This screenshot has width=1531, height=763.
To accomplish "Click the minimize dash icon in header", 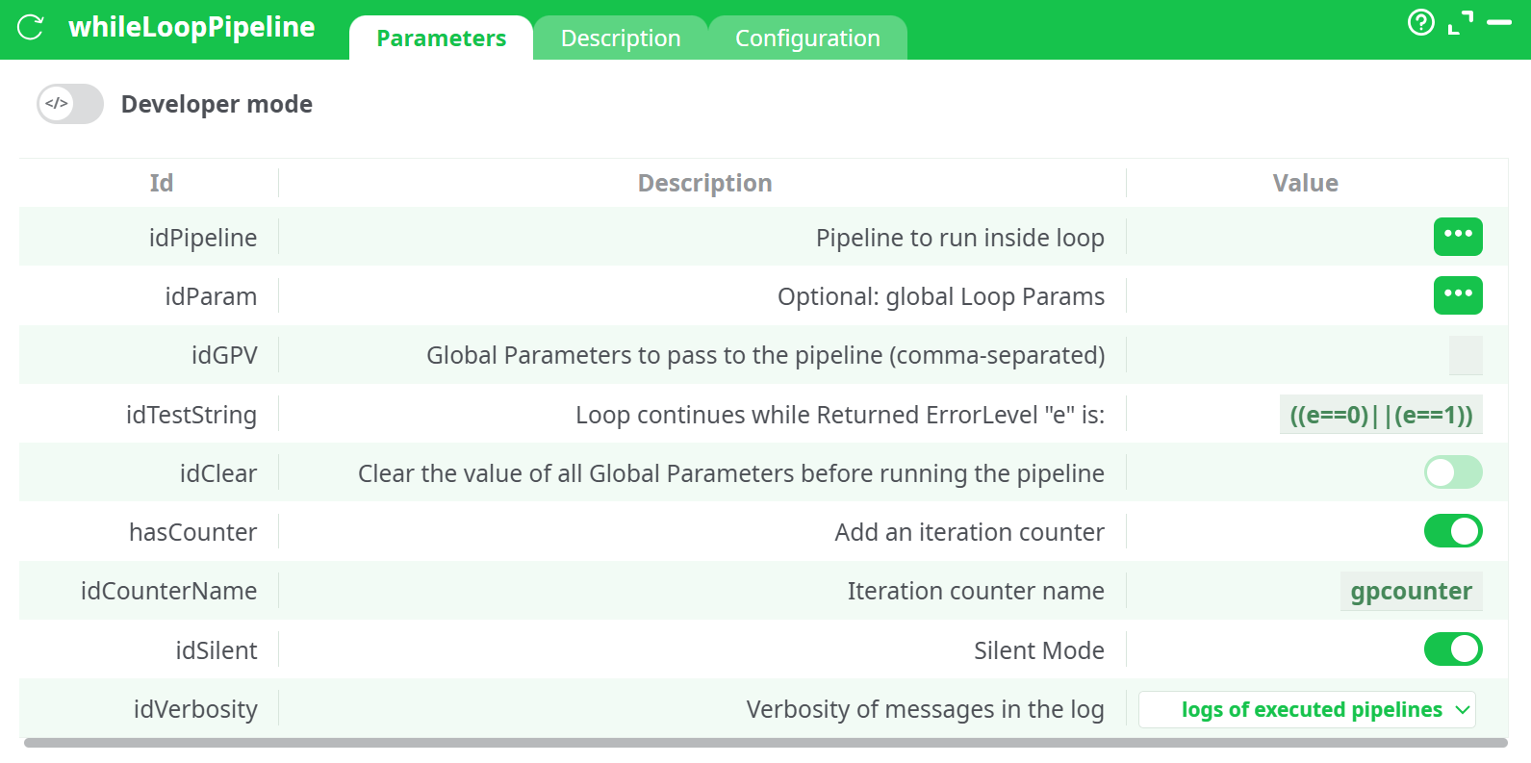I will [x=1499, y=22].
